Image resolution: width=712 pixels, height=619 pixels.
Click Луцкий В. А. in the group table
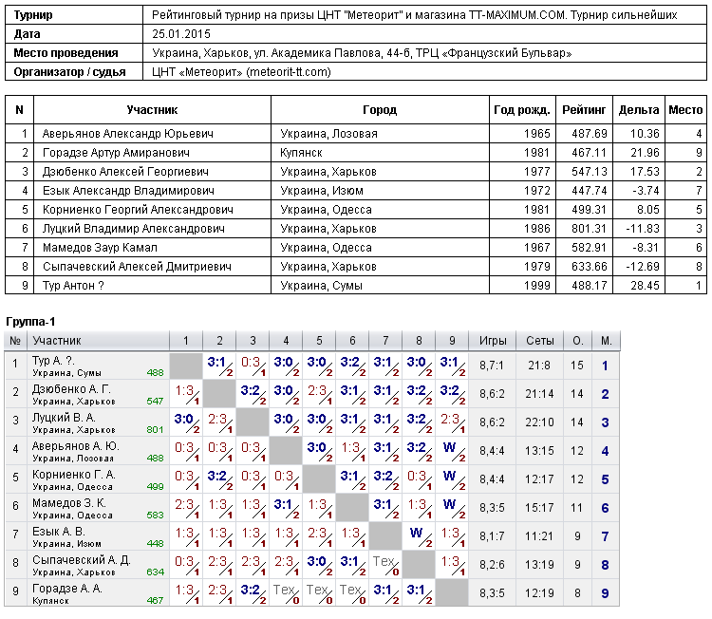pos(64,418)
